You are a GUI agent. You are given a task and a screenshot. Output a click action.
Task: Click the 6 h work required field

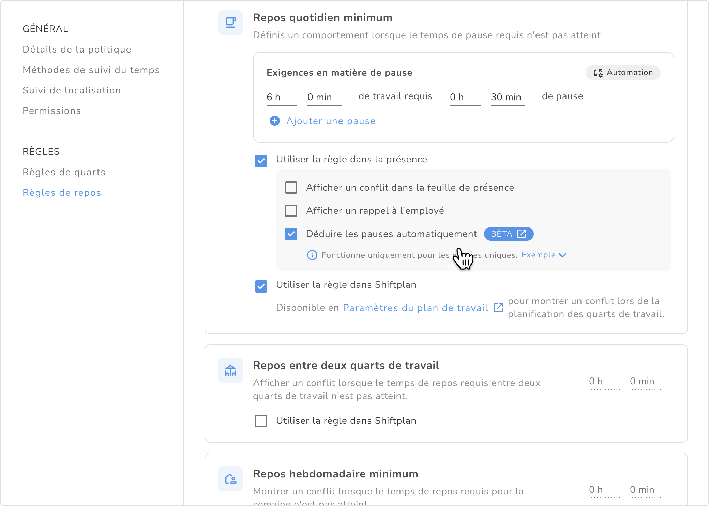[281, 97]
